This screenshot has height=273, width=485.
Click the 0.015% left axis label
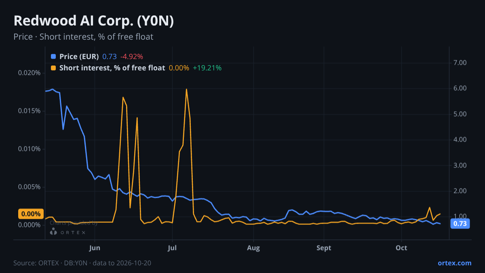click(x=30, y=111)
